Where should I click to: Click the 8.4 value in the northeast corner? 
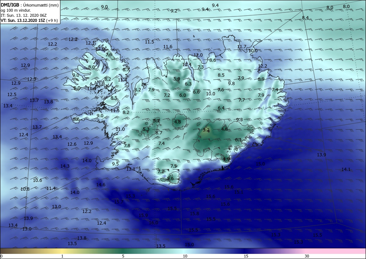[305, 18]
